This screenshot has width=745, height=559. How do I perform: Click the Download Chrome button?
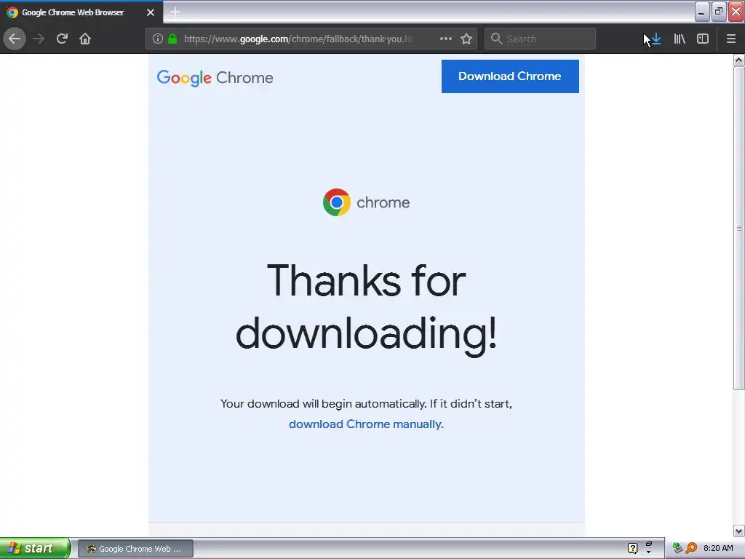click(x=510, y=76)
